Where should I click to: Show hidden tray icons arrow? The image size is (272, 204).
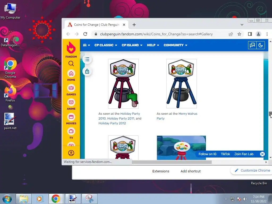[x=226, y=199]
